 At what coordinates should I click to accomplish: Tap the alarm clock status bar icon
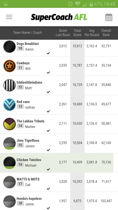point(70,4)
